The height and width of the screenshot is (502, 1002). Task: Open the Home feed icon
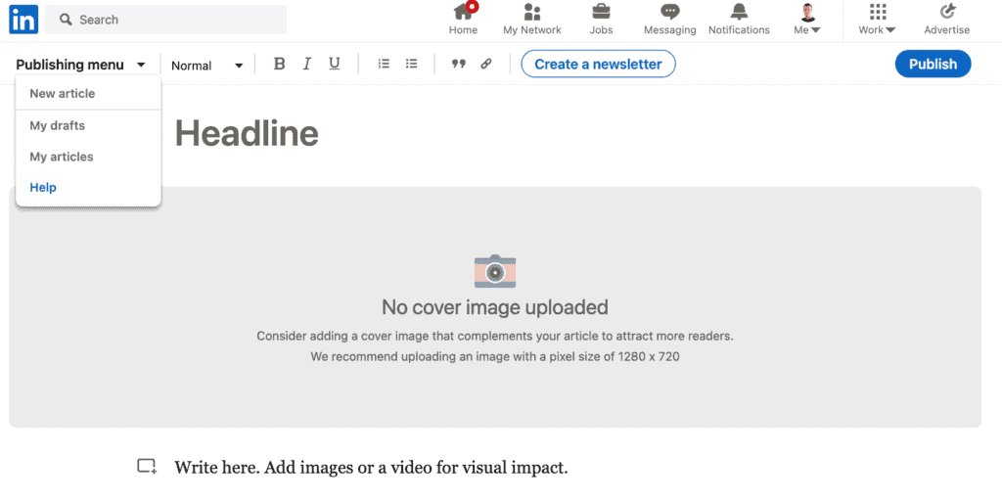click(x=463, y=13)
